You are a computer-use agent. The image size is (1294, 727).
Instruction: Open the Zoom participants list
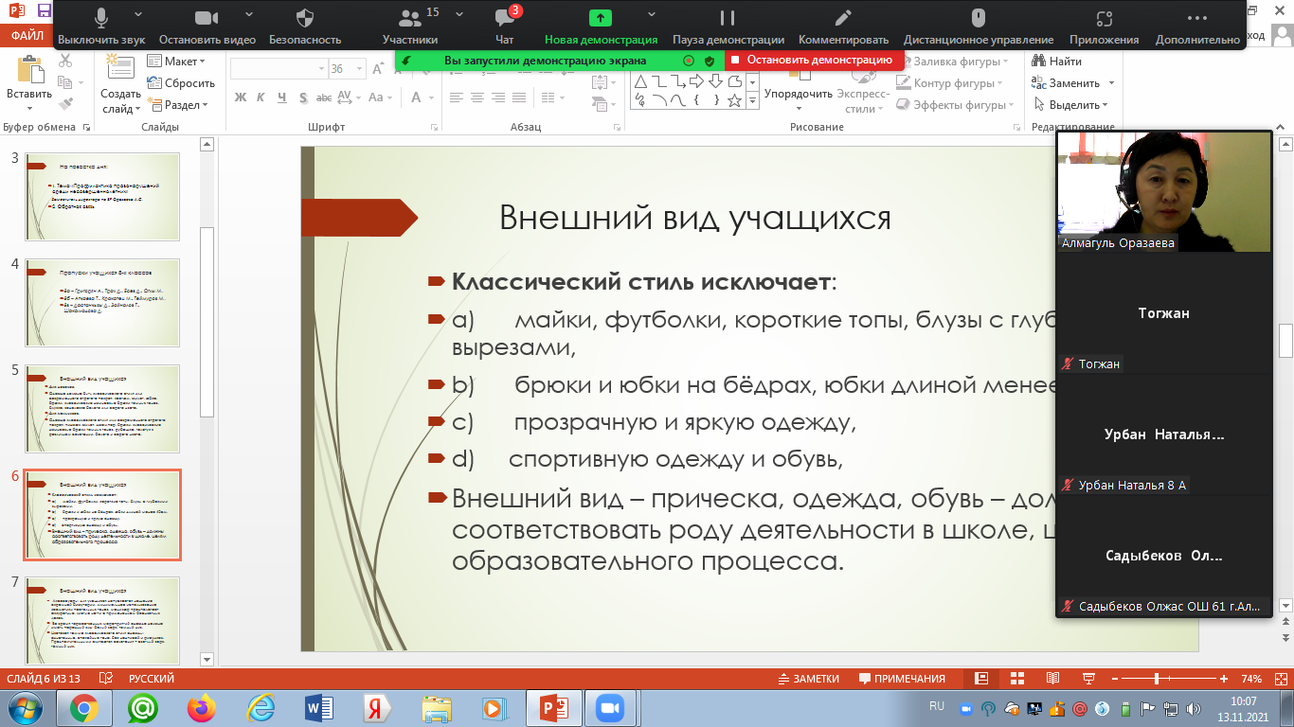click(x=409, y=20)
